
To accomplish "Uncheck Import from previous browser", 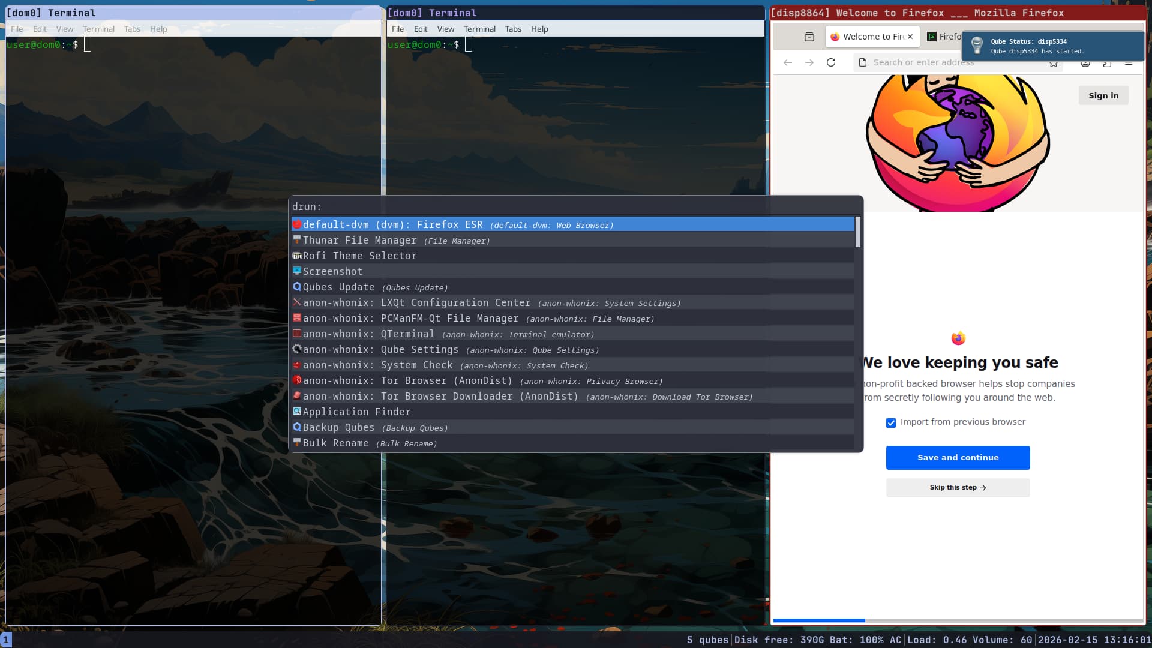I will [x=891, y=422].
